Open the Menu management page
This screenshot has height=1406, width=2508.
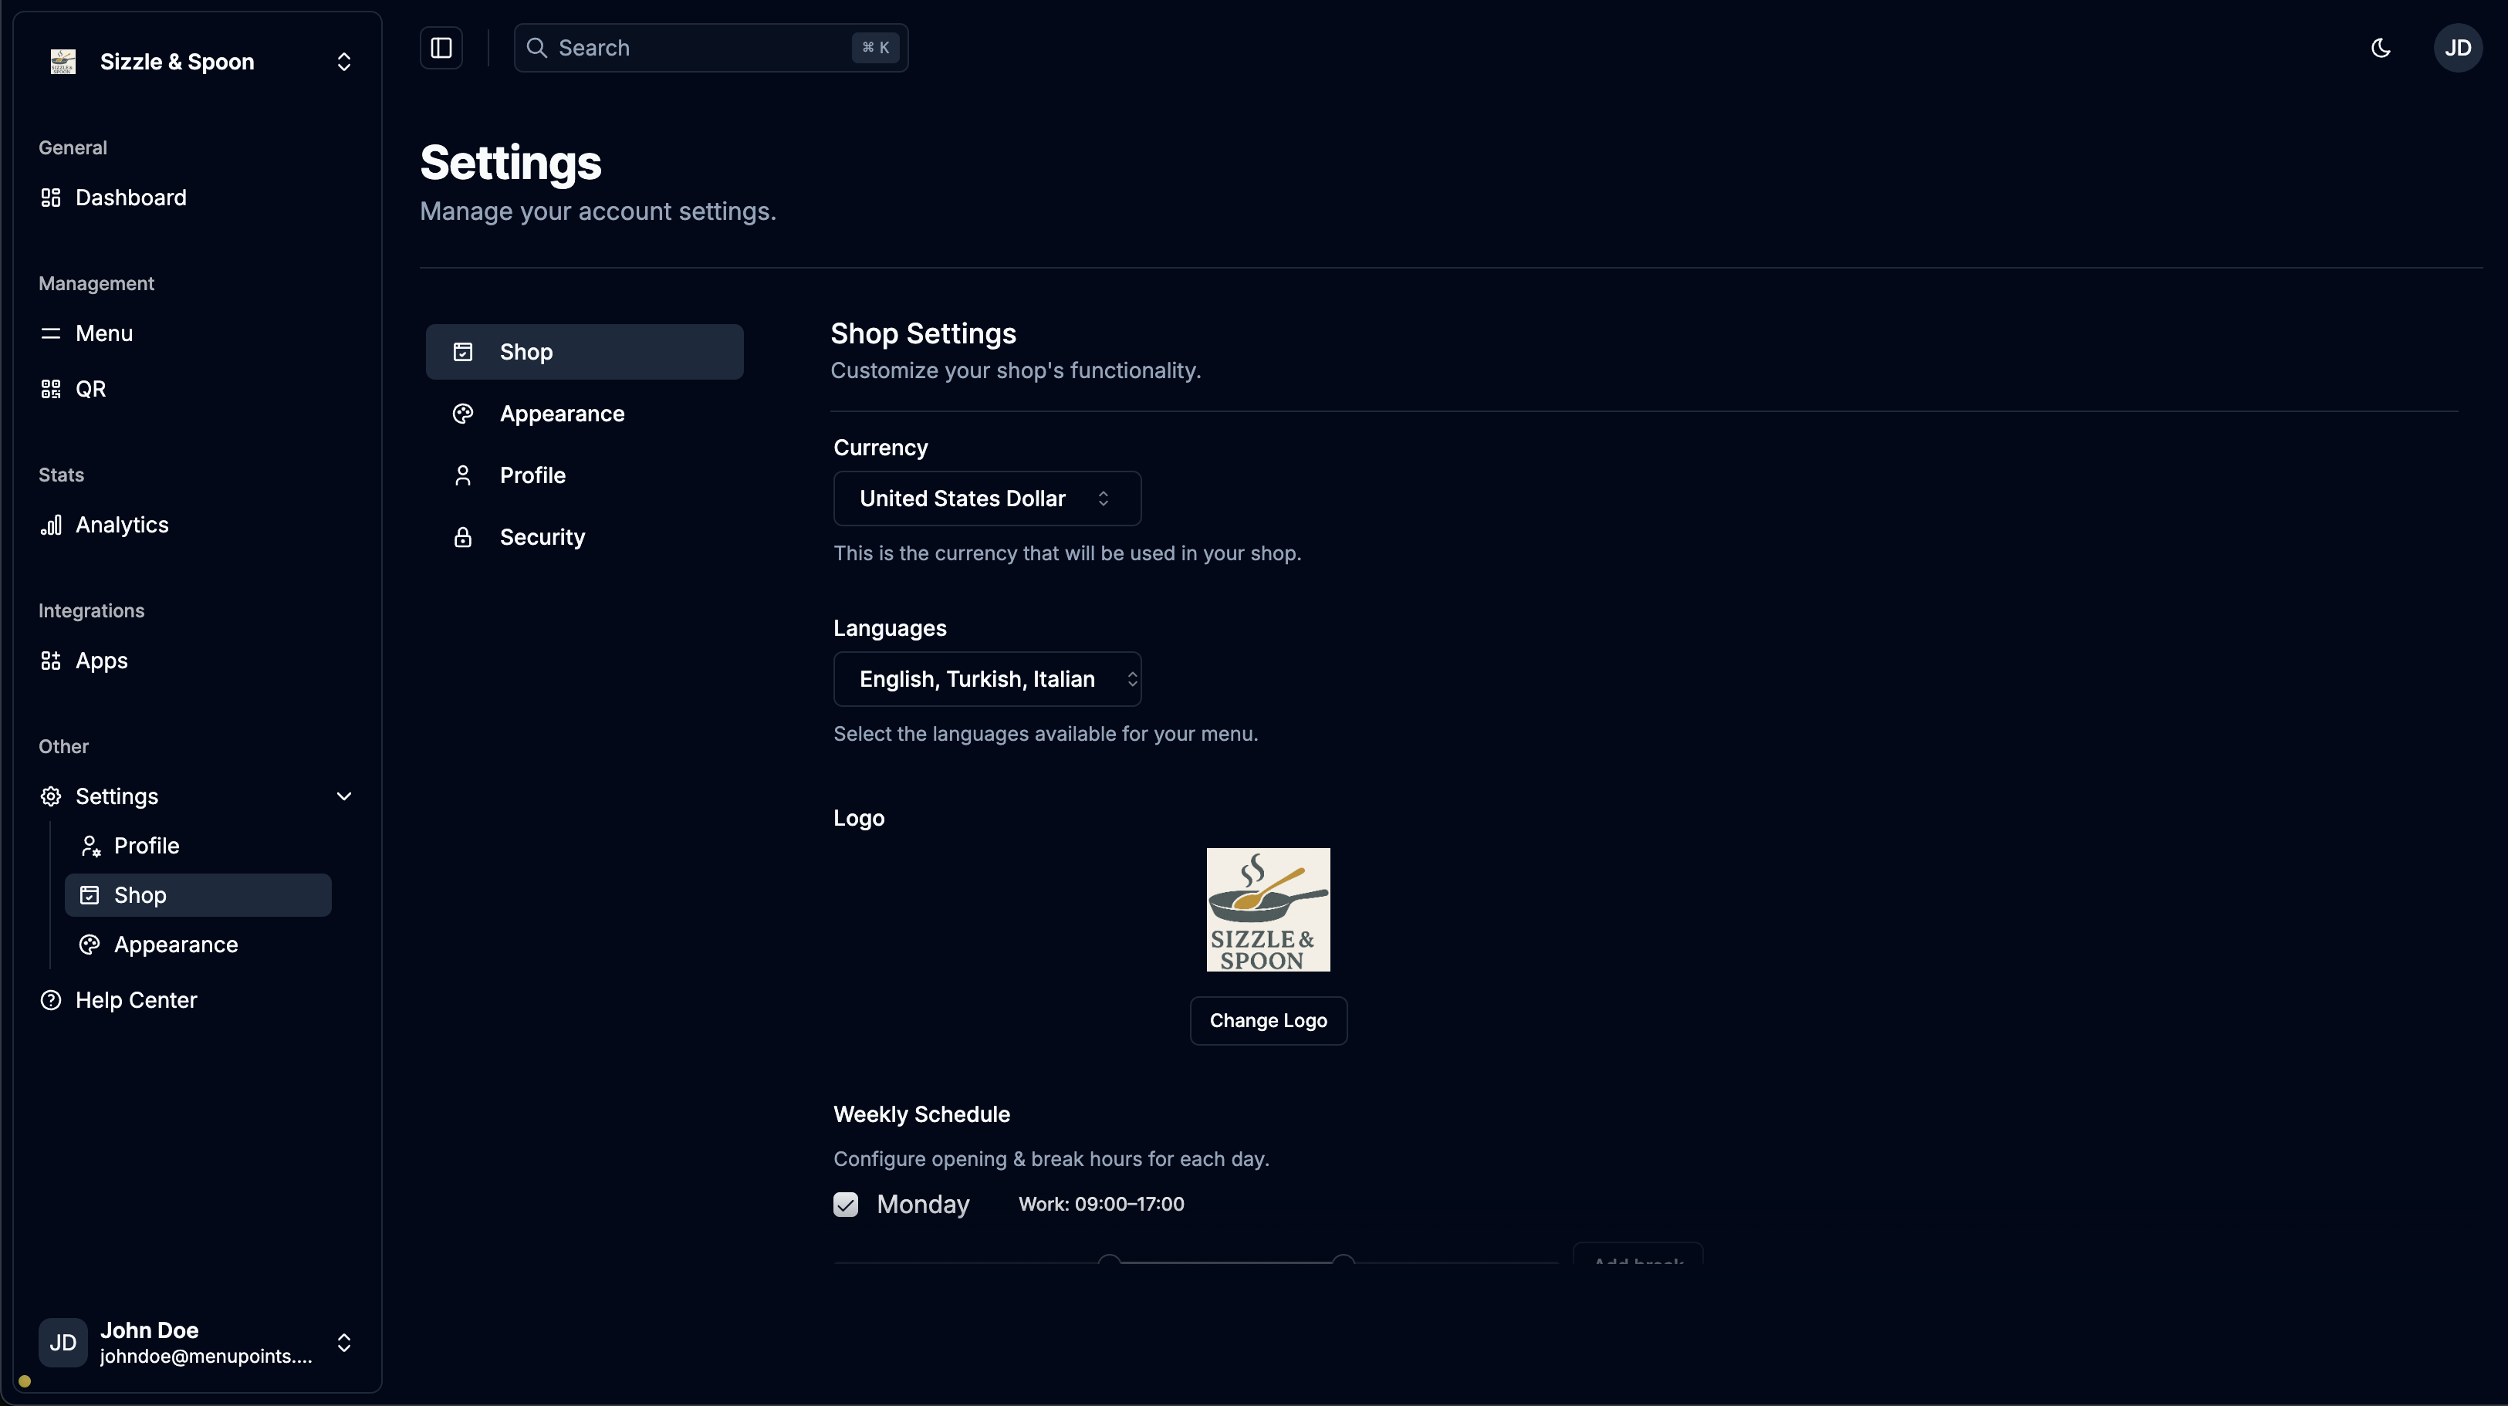103,333
